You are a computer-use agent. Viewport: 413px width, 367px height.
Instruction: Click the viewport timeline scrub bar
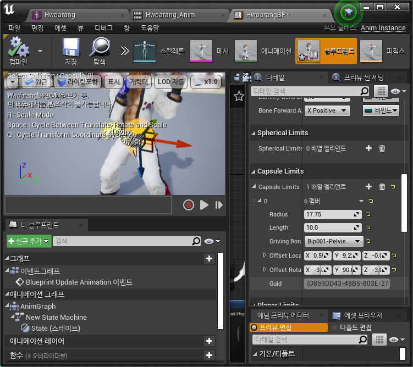point(89,205)
